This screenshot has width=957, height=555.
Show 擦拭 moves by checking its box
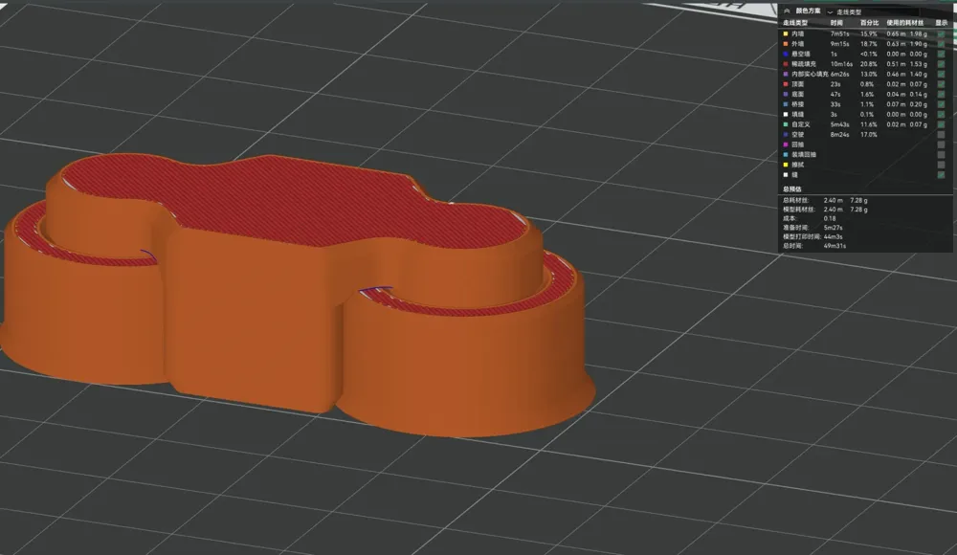(941, 165)
